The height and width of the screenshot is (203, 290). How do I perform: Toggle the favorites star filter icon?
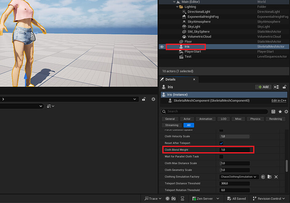pos(280,112)
